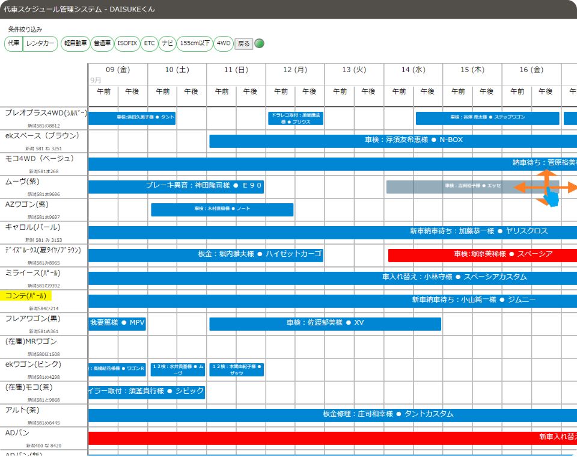Viewport: 577px width, 457px height.
Task: Click plate number 新潟 581 ね 3251
Action: click(x=44, y=149)
